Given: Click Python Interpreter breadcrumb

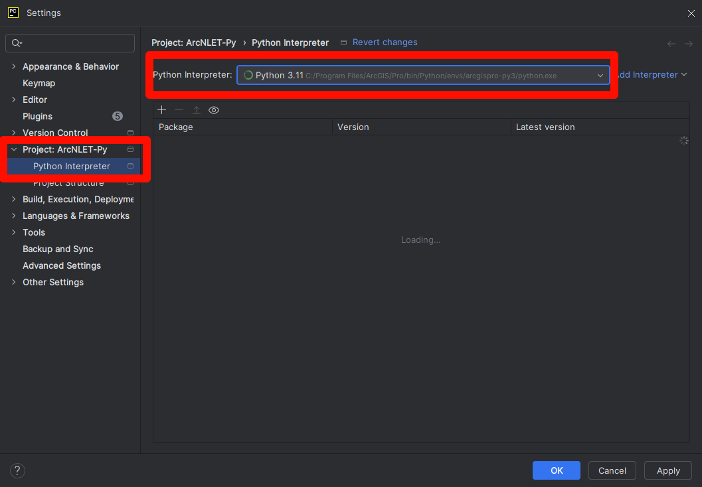Looking at the screenshot, I should point(290,42).
